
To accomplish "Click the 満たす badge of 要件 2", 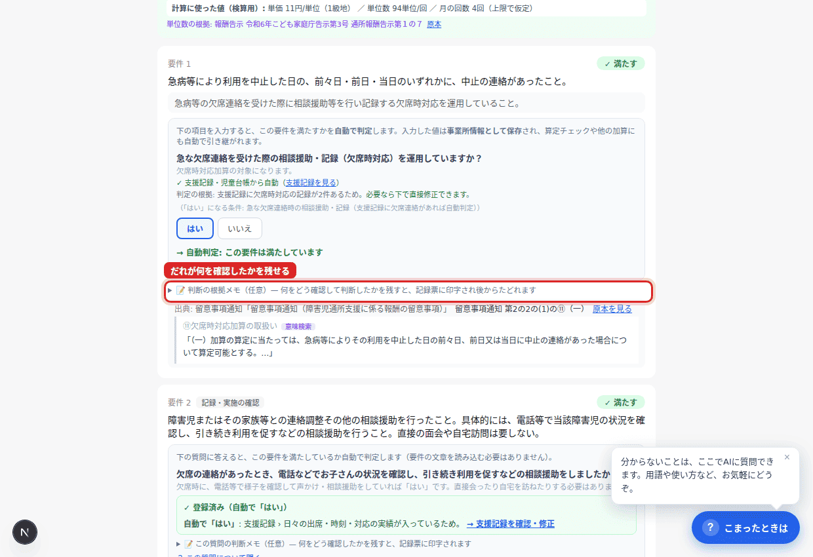I will click(621, 402).
